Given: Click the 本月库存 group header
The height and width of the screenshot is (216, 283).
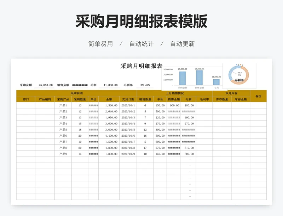Looking at the screenshot, I should (x=231, y=93).
